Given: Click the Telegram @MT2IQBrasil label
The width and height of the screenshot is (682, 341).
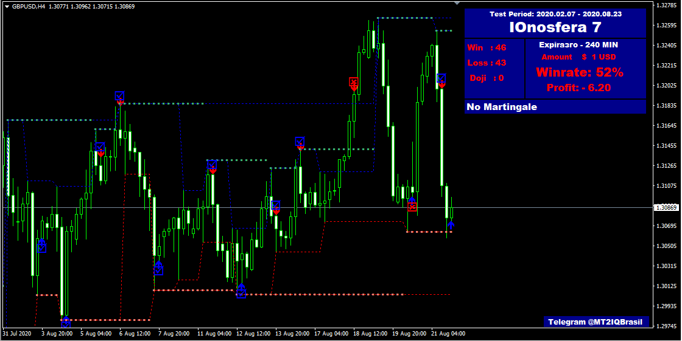Looking at the screenshot, I should [x=596, y=322].
